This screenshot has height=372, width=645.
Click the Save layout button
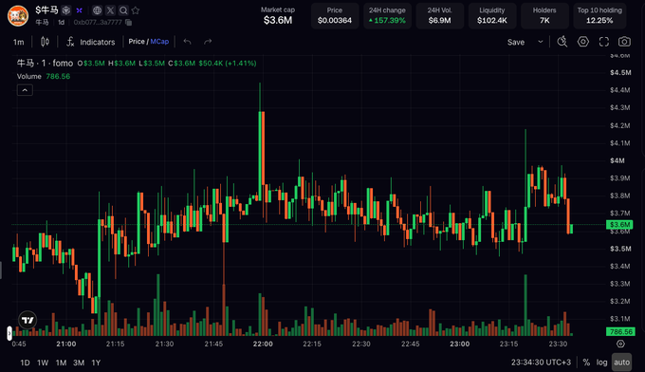point(516,42)
